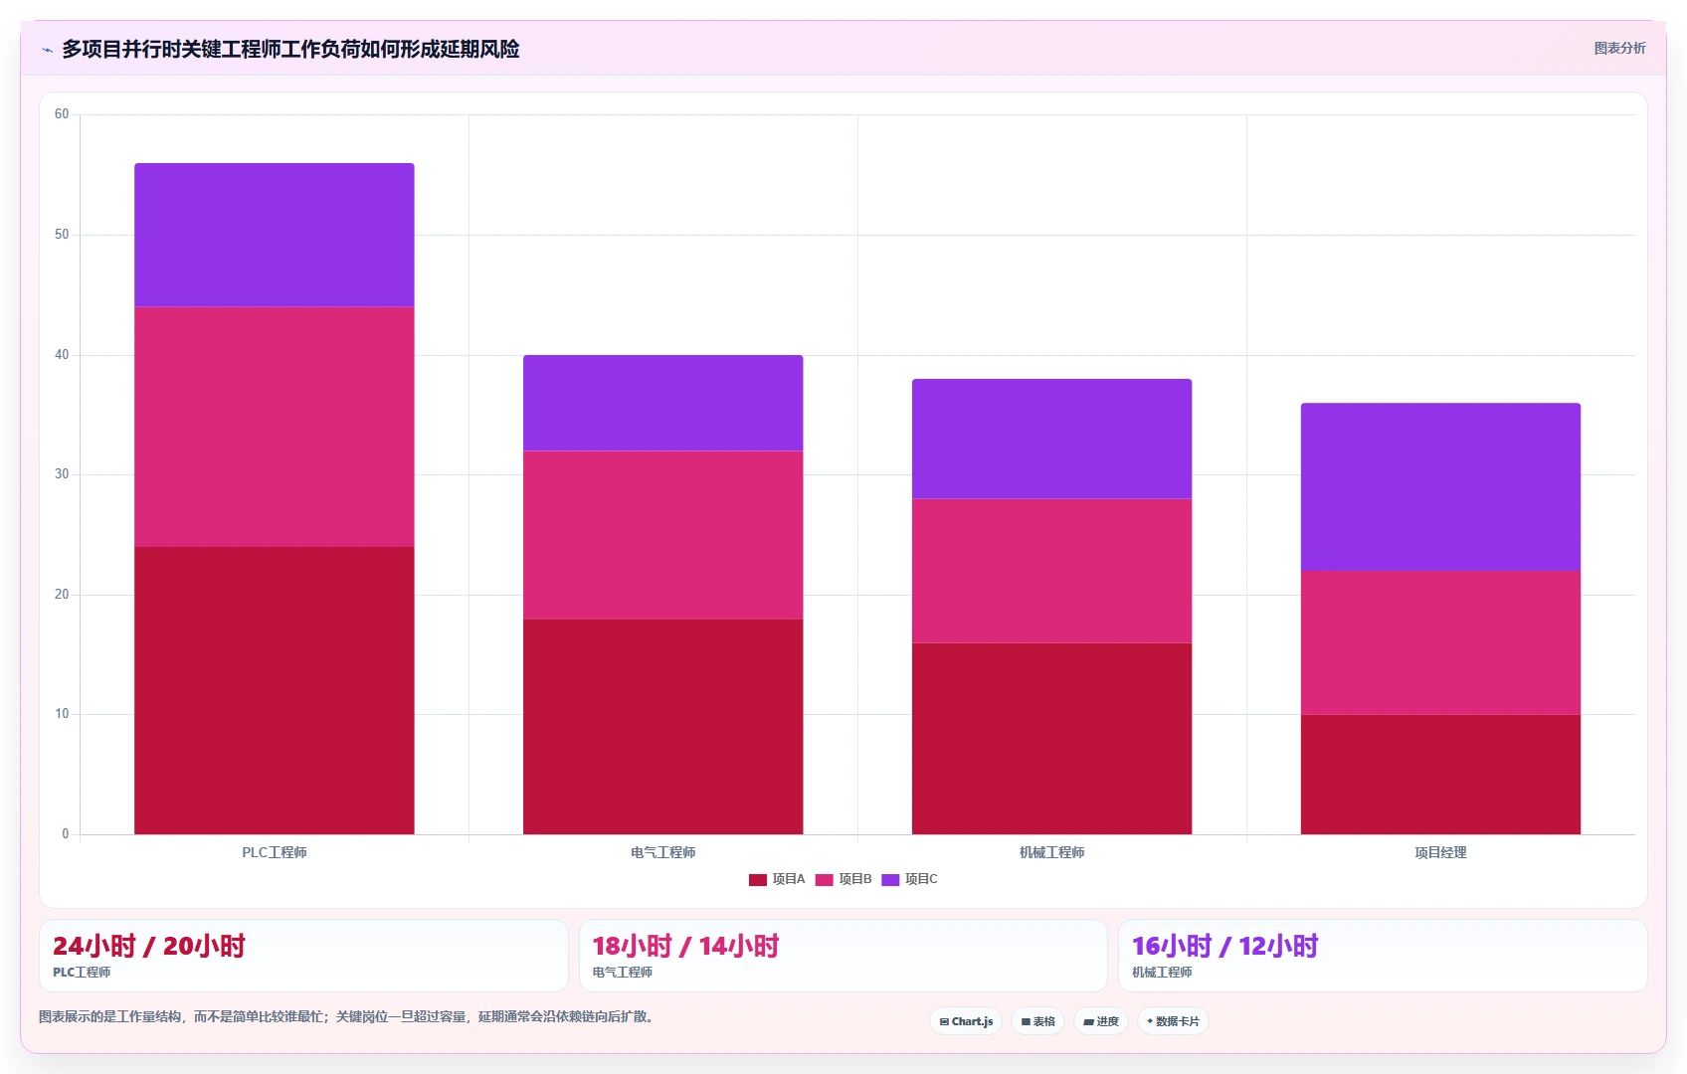Click the 16小时 / 12小时 card value

(x=1225, y=946)
